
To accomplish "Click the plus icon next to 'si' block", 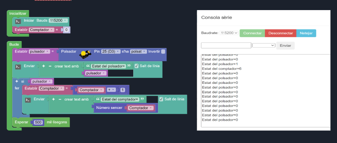I will point(16,81).
